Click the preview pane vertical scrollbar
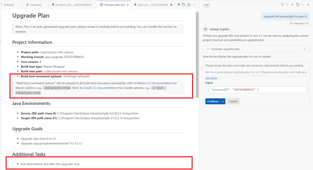The image size is (313, 170). pos(197,52)
